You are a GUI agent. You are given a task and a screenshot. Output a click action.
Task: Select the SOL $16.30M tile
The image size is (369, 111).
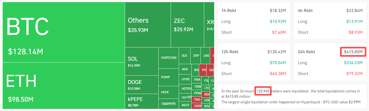point(141,61)
